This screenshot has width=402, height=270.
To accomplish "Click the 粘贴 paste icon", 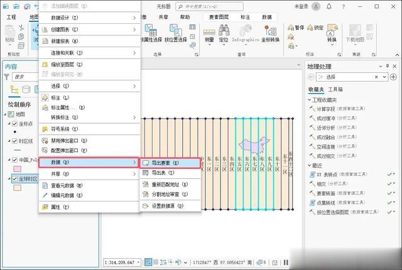I will pos(10,35).
